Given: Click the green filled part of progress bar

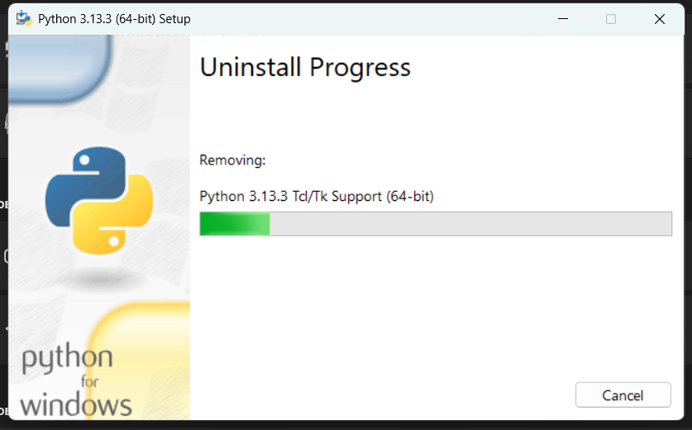Looking at the screenshot, I should (x=235, y=223).
